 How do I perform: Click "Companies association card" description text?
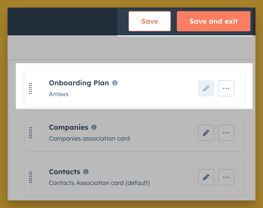[89, 139]
